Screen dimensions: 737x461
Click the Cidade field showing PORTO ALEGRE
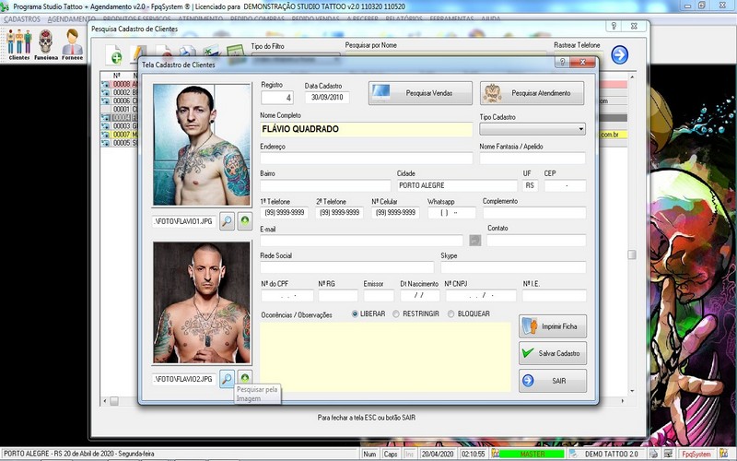tap(457, 185)
